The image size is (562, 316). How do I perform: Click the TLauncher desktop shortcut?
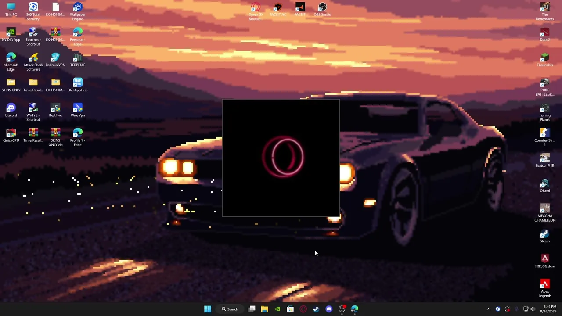point(545,60)
